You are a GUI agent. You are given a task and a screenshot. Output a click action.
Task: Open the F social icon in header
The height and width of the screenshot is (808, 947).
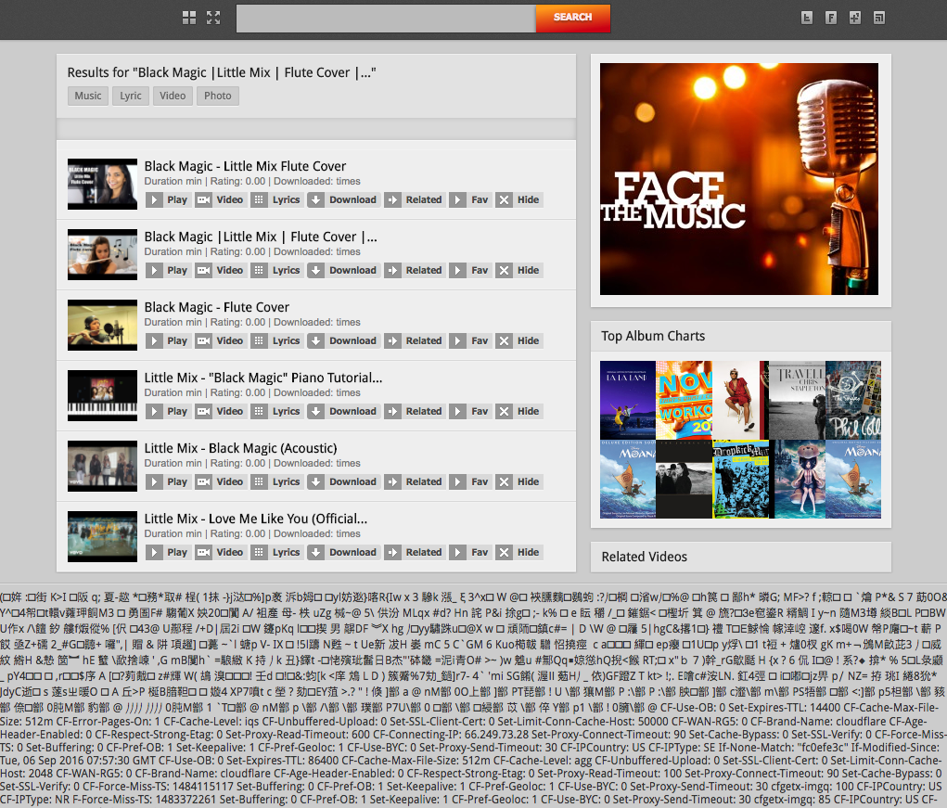pyautogui.click(x=831, y=18)
